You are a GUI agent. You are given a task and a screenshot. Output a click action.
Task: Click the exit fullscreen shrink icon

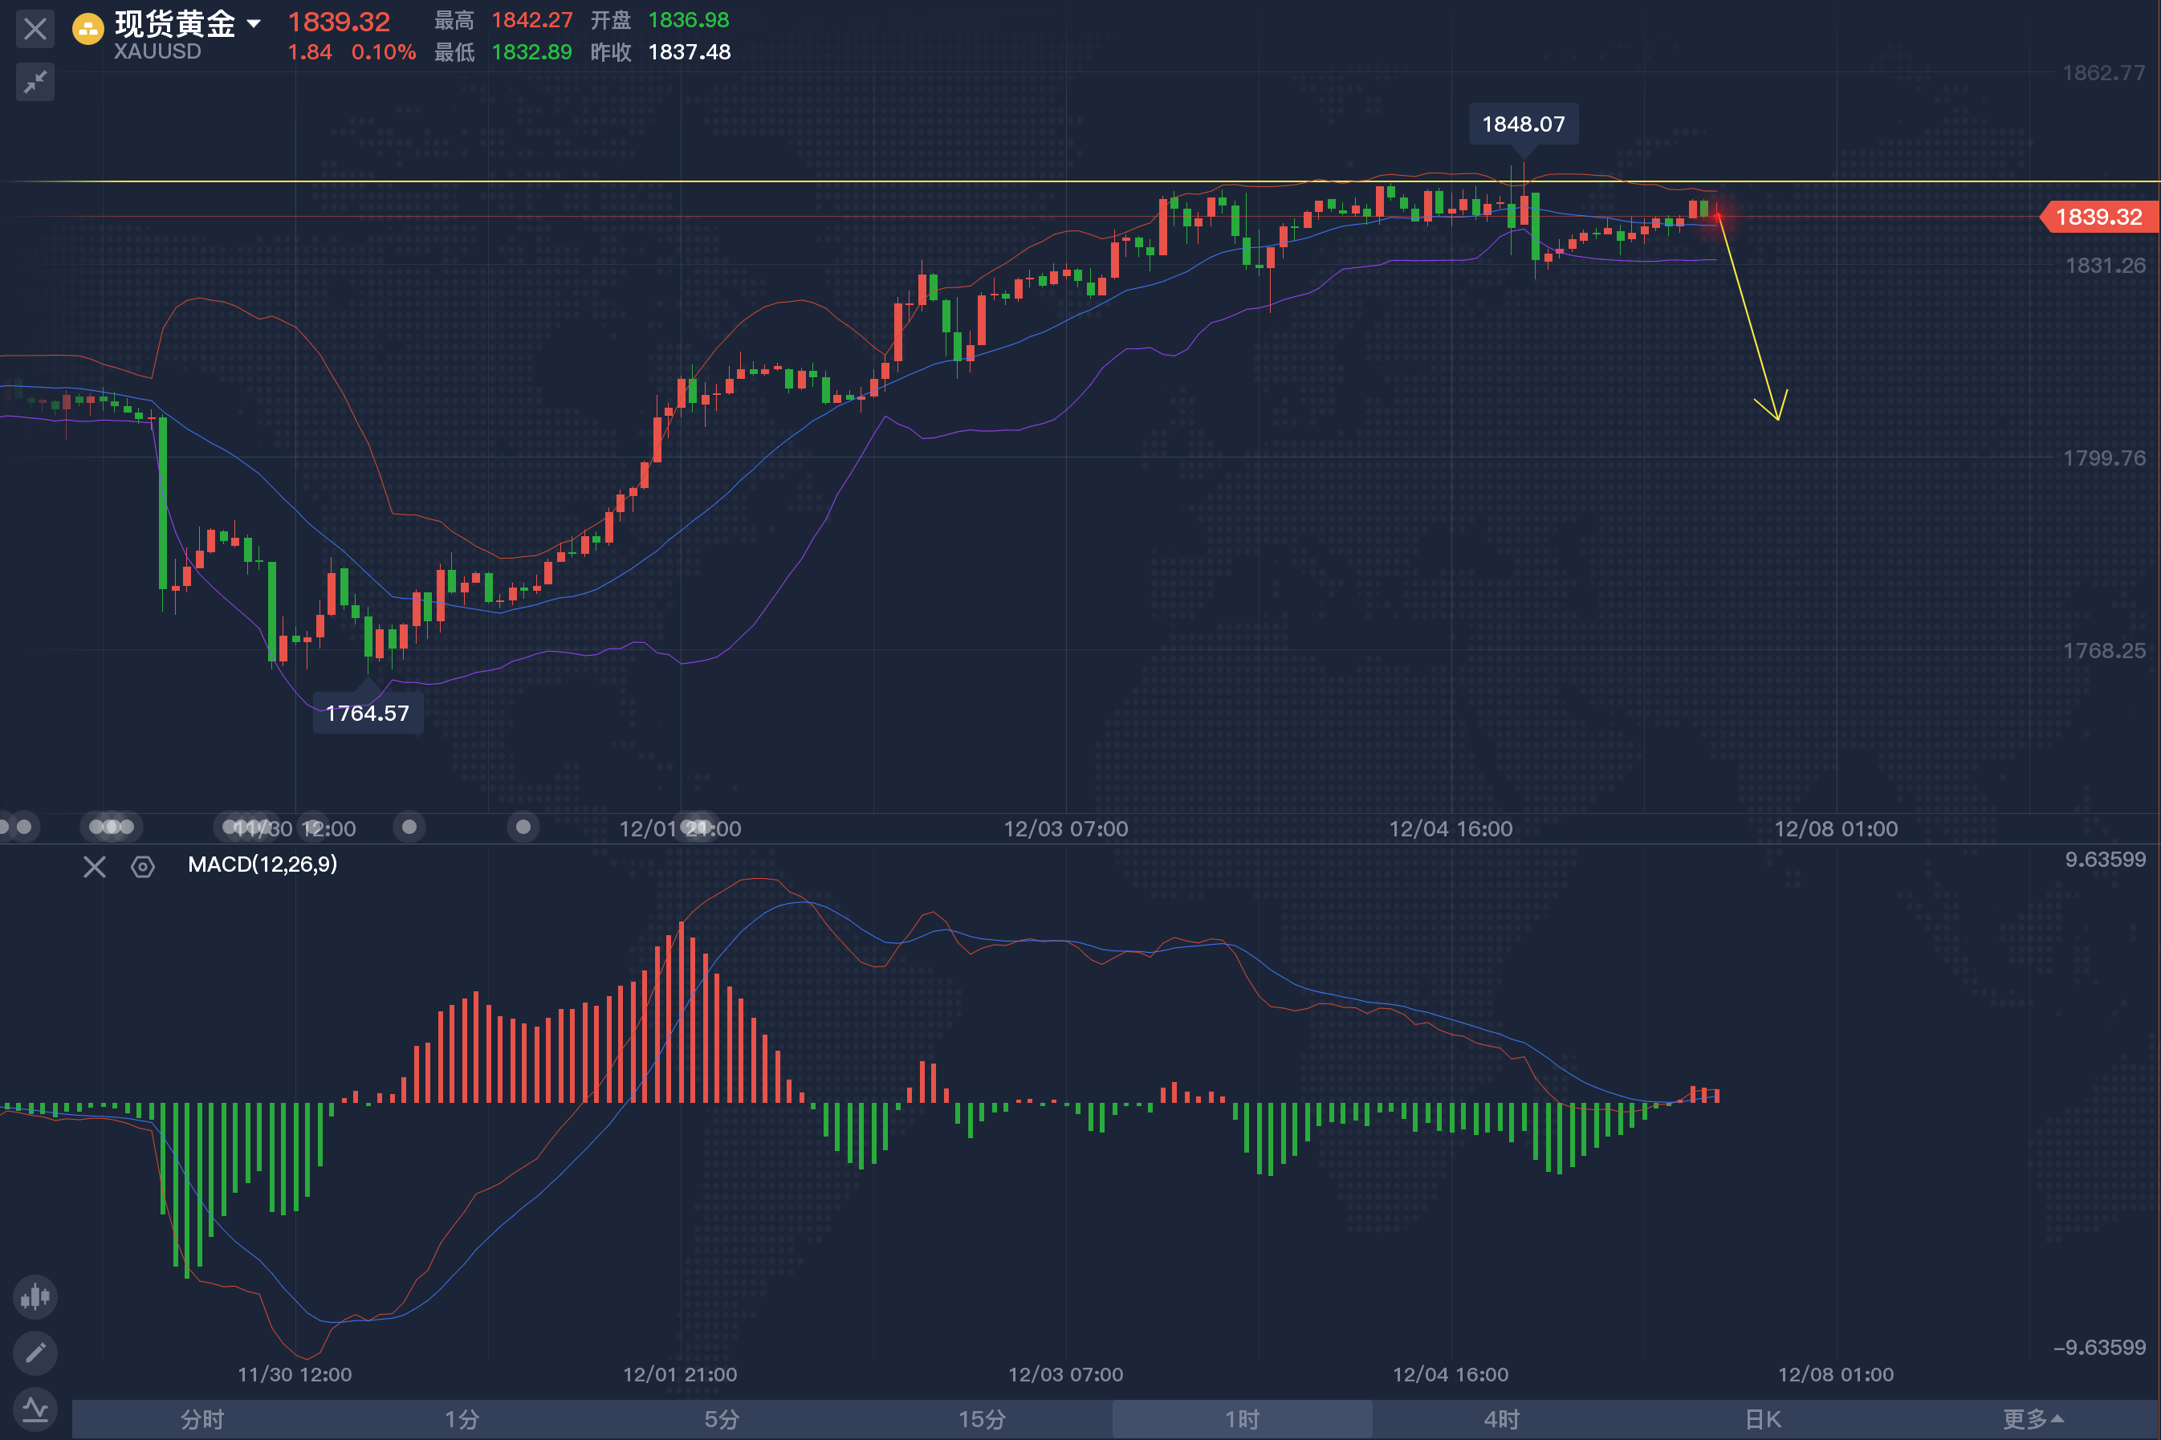pyautogui.click(x=35, y=83)
